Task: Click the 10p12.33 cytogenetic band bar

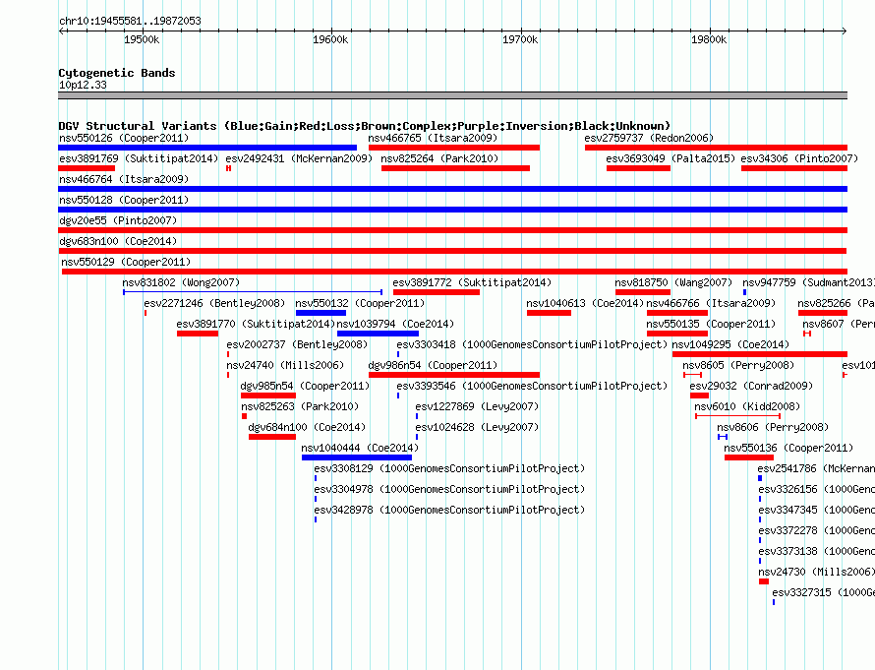Action: click(452, 95)
